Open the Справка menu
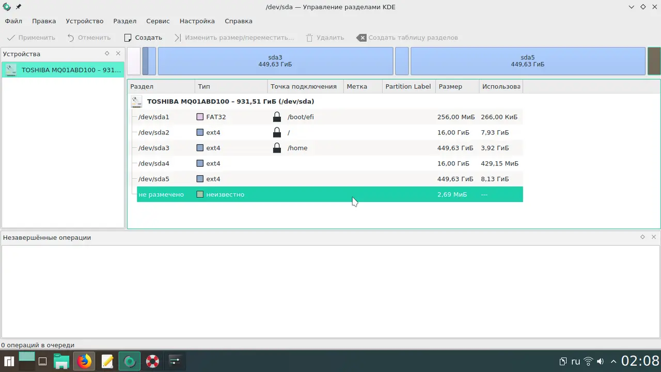 point(239,21)
